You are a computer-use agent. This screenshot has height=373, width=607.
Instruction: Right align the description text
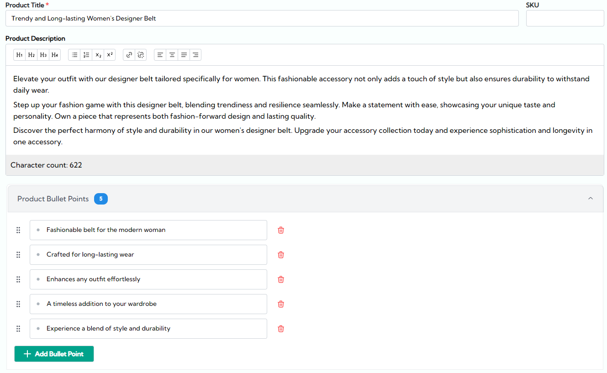[x=195, y=54]
